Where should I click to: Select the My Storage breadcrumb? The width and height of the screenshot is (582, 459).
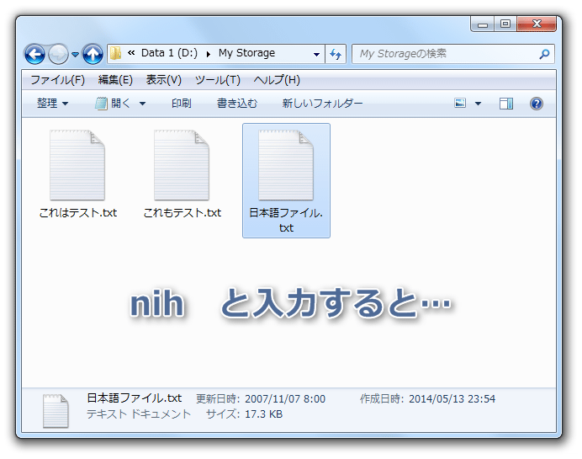(x=246, y=53)
